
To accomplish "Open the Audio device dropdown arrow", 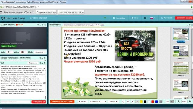I will 12,52.
